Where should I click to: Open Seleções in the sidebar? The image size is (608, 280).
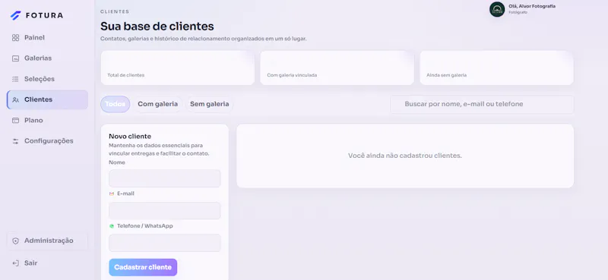(47, 79)
